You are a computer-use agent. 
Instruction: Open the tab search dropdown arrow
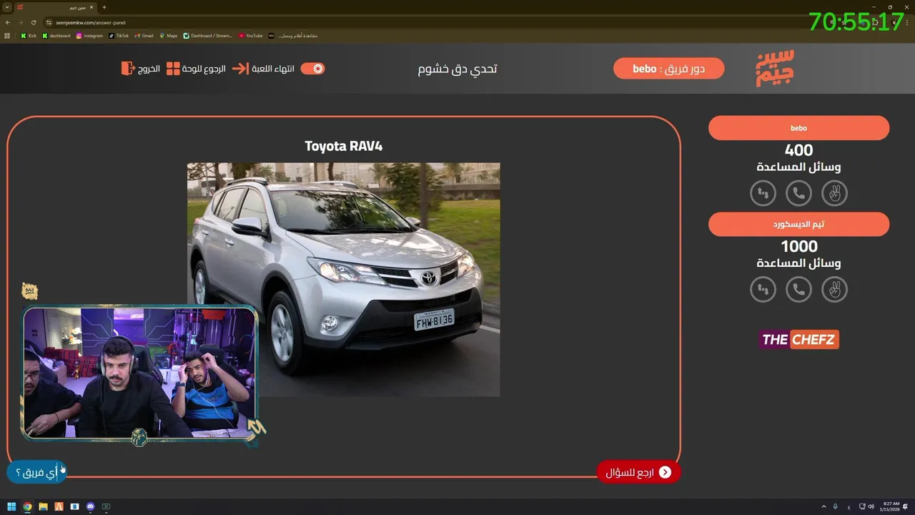pos(6,7)
